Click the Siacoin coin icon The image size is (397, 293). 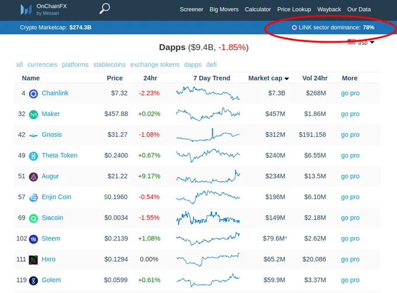click(33, 218)
